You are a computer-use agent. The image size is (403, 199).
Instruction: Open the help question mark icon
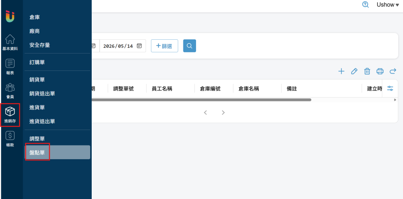coord(365,5)
